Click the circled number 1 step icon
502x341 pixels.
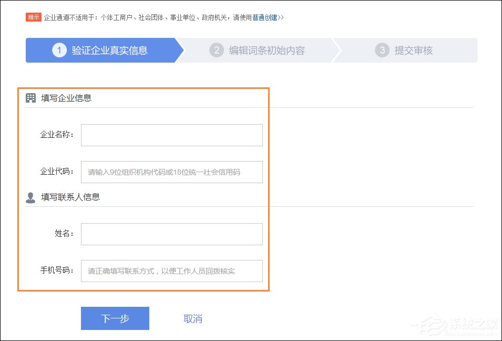tap(59, 50)
